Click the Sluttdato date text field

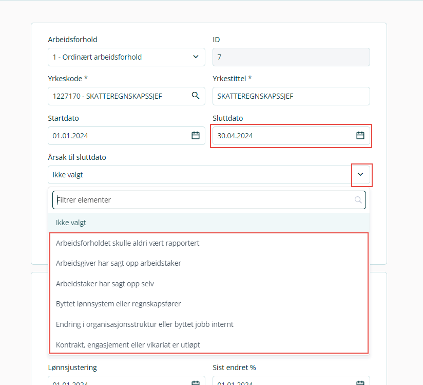(x=282, y=136)
